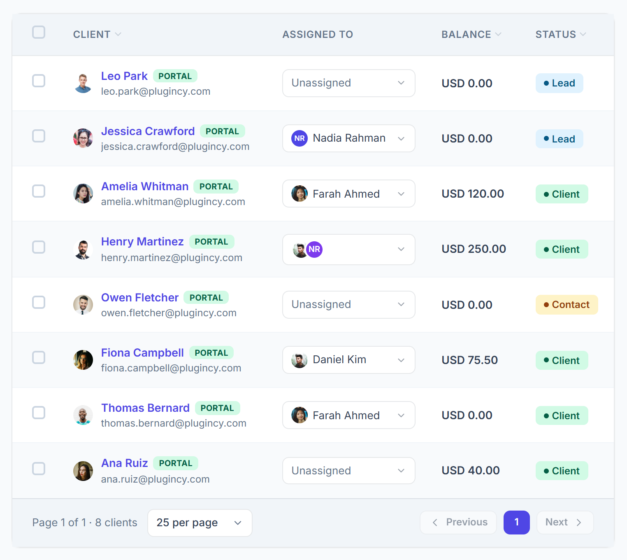The image size is (627, 560).
Task: Open the Nadia Rahman assignee dropdown for Jessica Crawford
Action: click(349, 138)
